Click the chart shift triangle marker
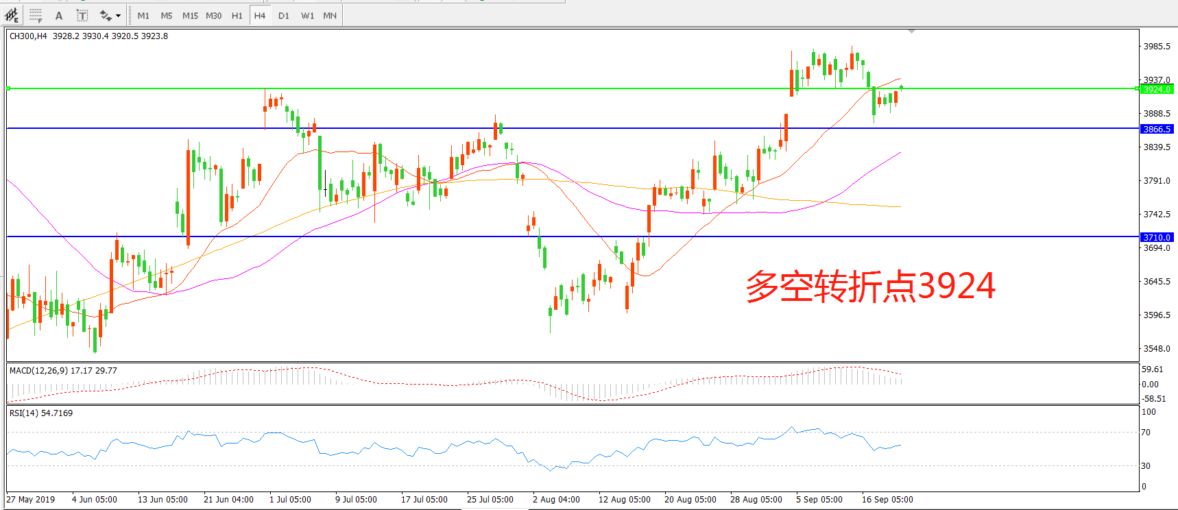This screenshot has height=510, width=1178. point(911,32)
